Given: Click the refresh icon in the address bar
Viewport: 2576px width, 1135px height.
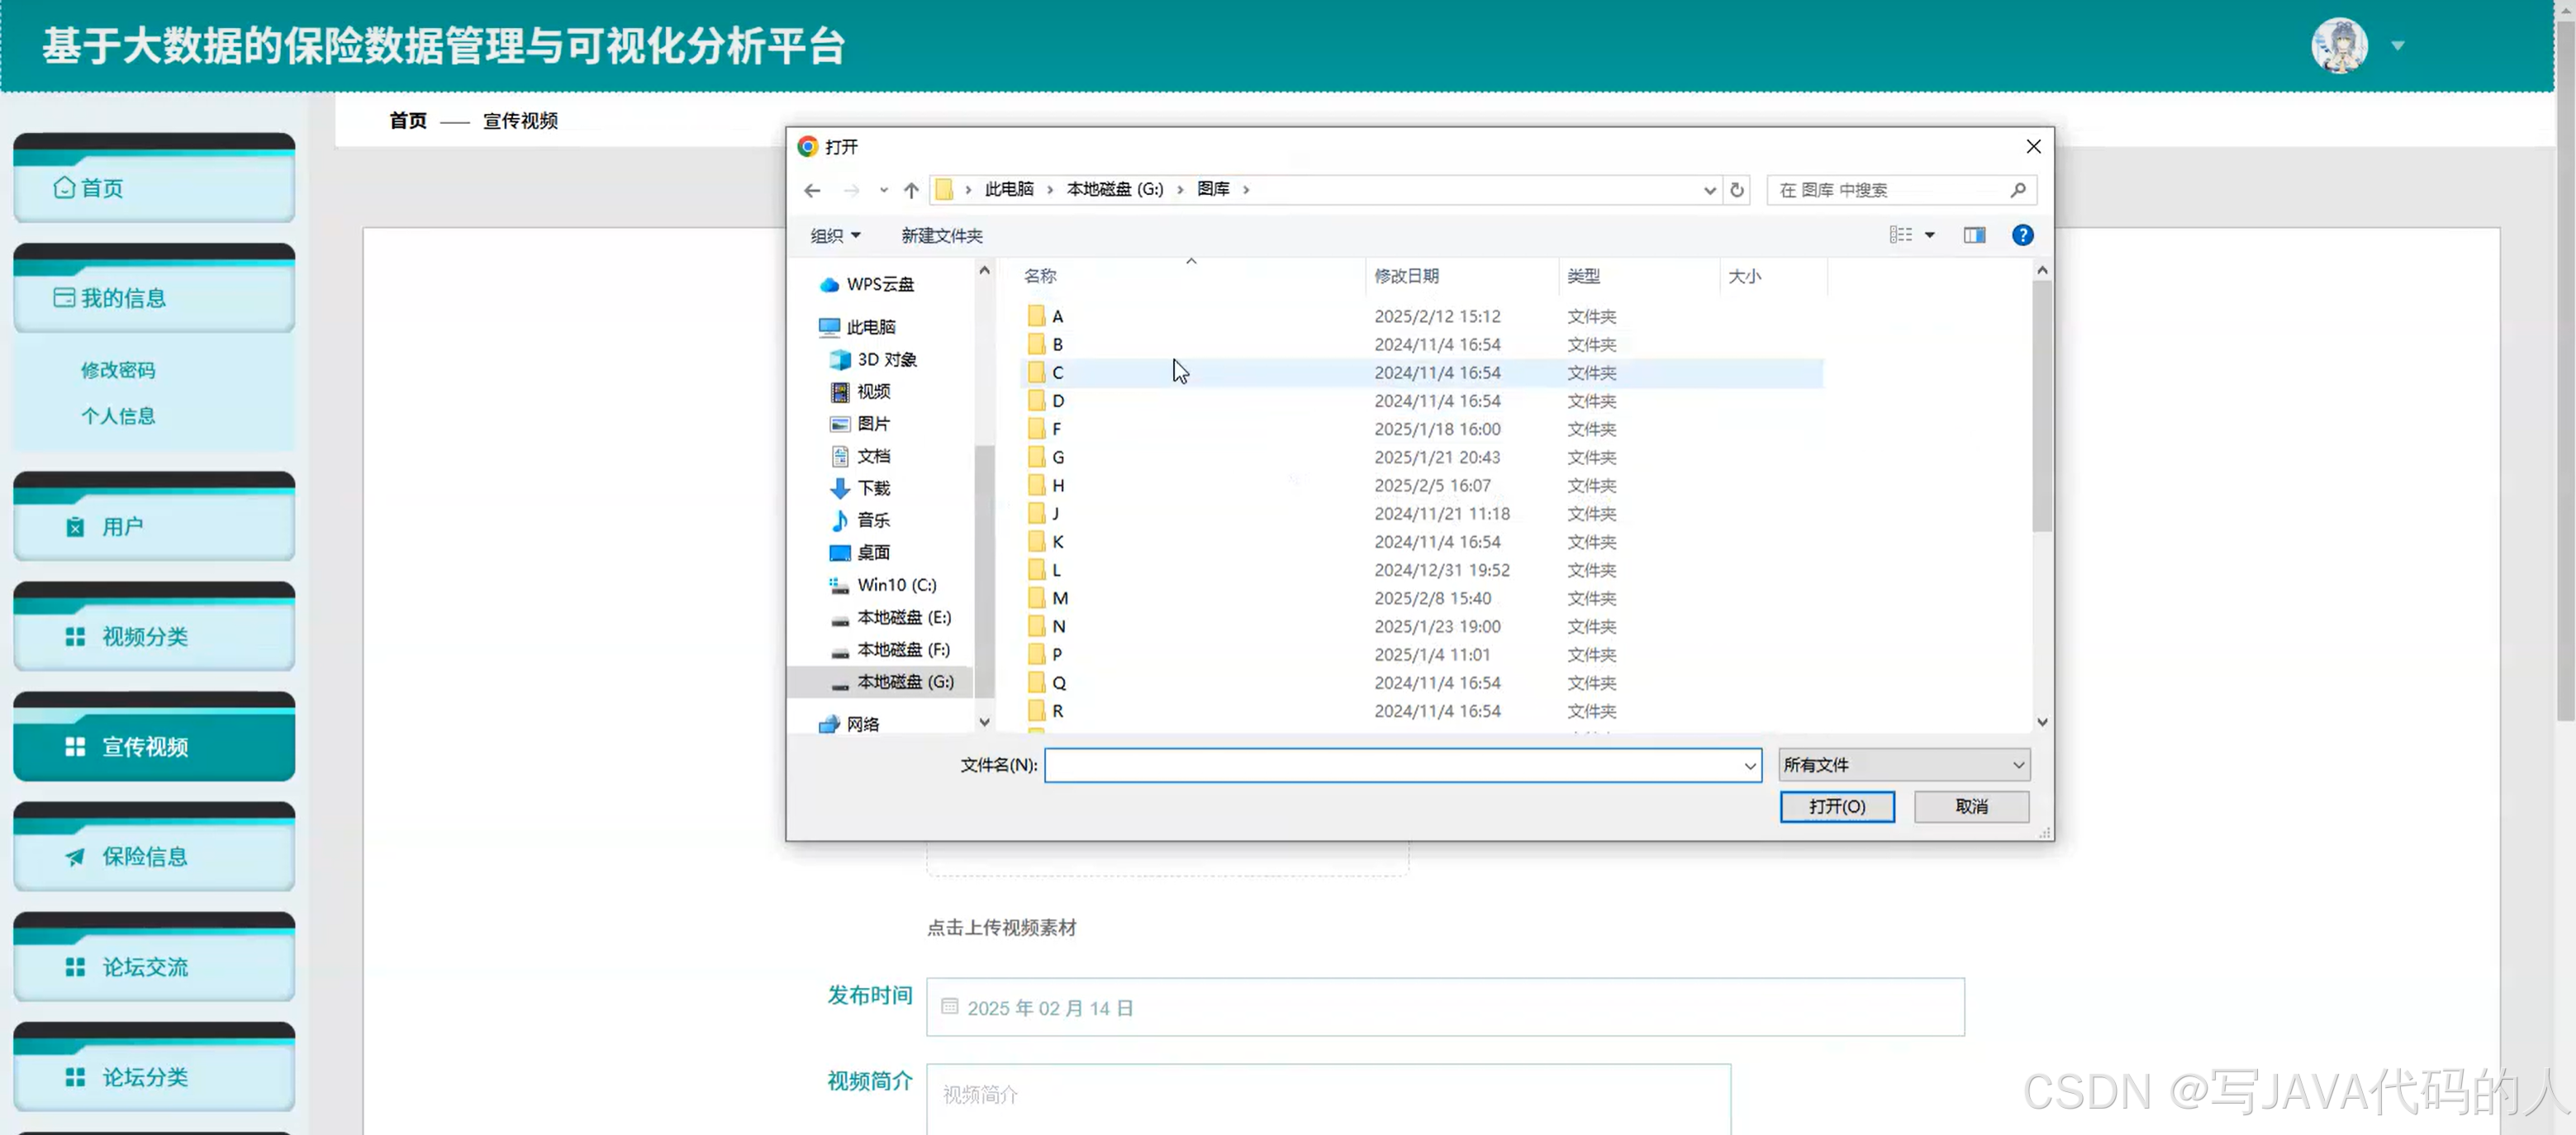Looking at the screenshot, I should tap(1737, 189).
